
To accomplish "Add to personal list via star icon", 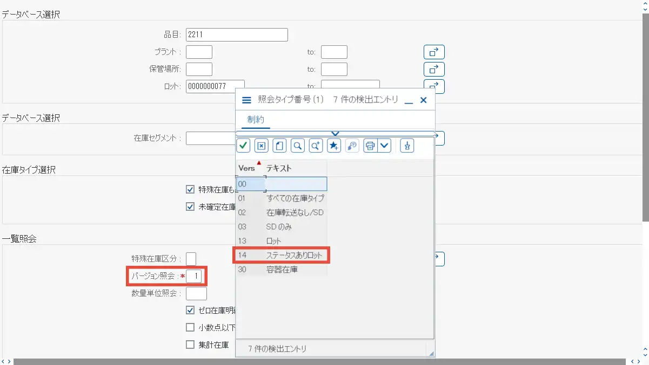I will click(x=334, y=146).
